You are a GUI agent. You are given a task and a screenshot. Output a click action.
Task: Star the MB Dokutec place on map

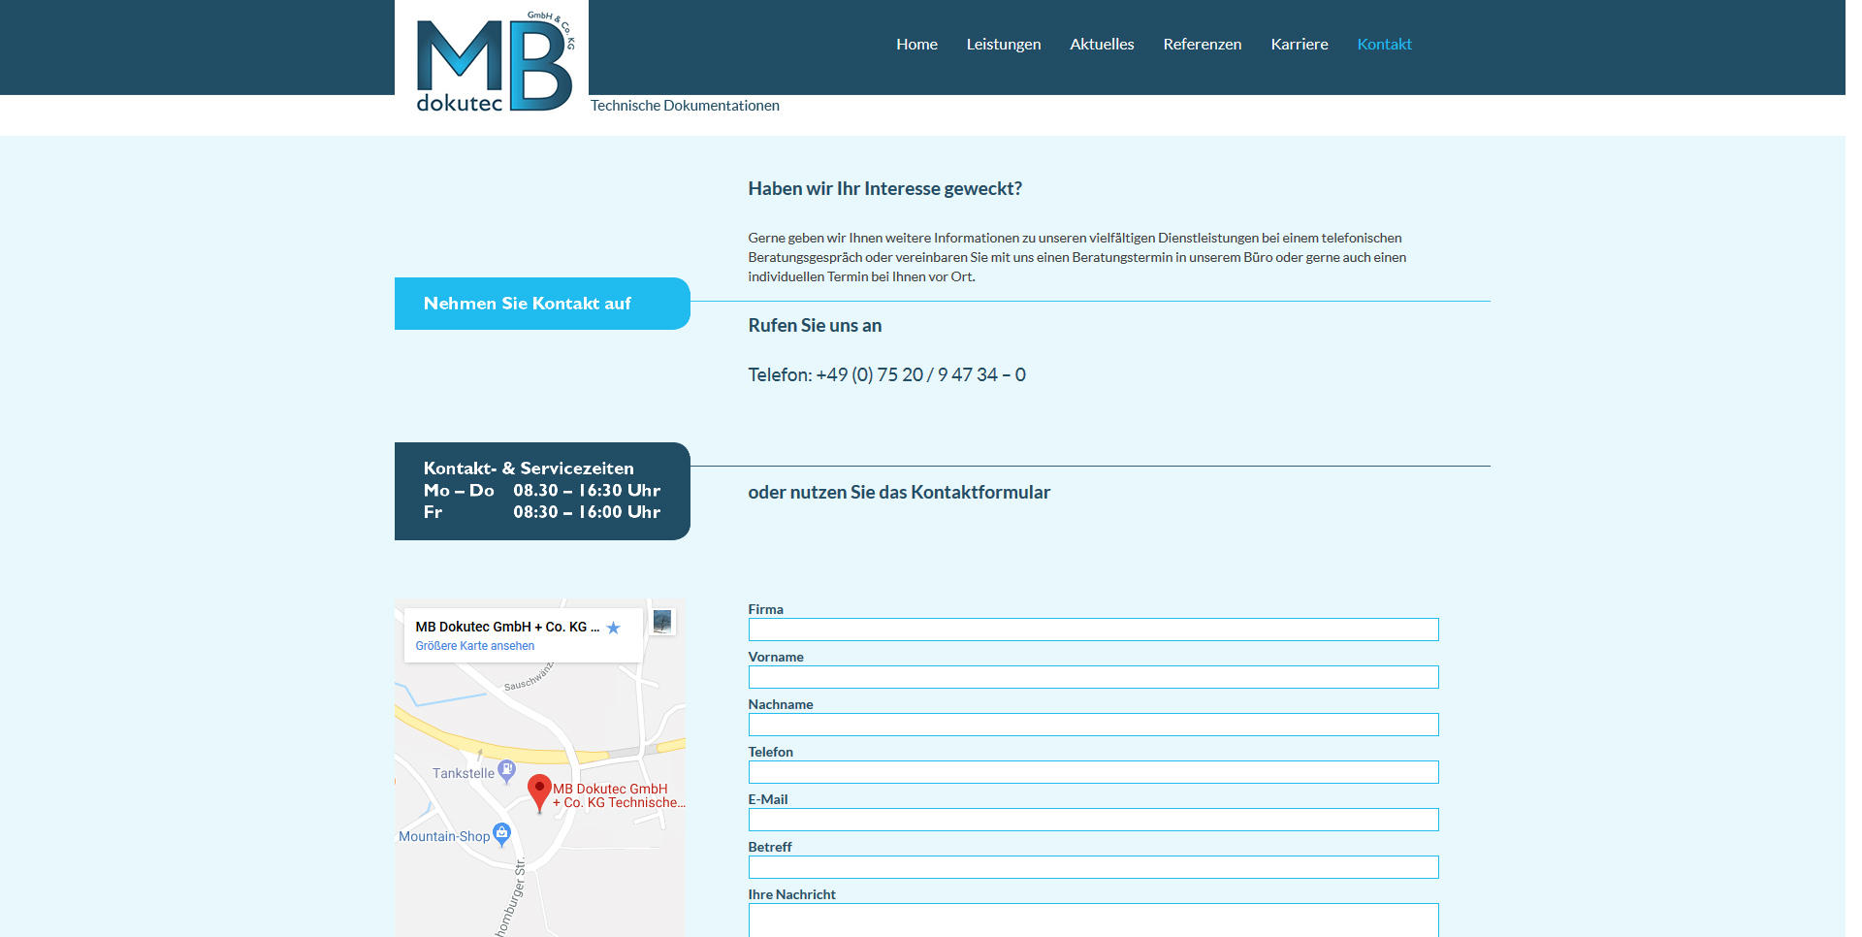coord(613,629)
